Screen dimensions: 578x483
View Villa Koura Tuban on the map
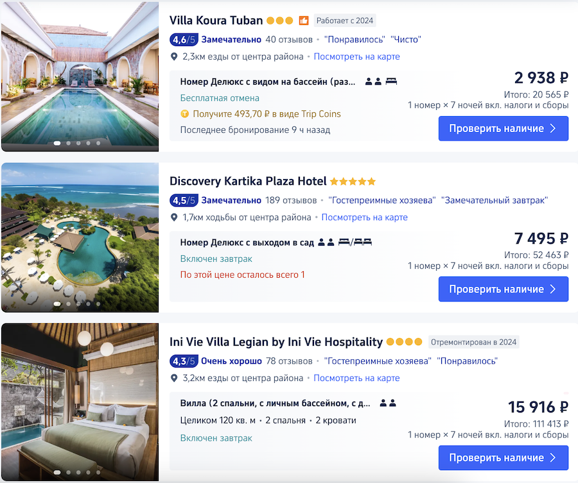(356, 56)
